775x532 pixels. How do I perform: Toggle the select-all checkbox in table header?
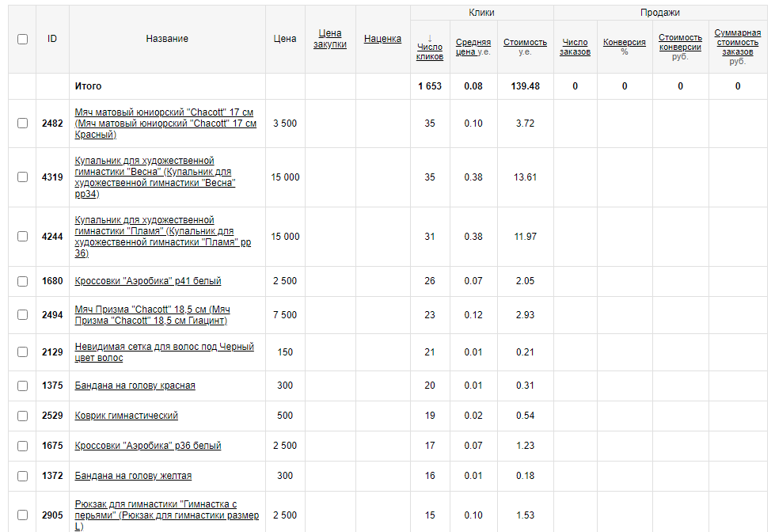(x=22, y=39)
